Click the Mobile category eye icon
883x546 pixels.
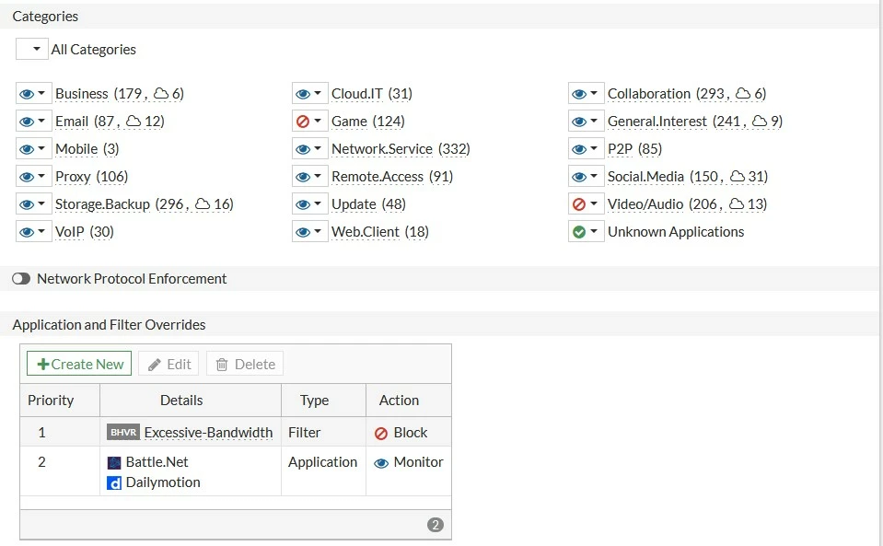click(27, 149)
